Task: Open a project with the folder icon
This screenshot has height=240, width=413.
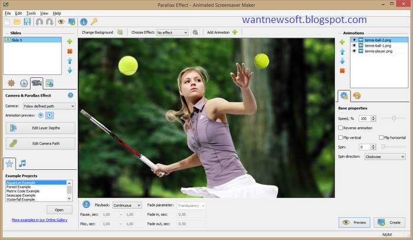Action: click(17, 22)
